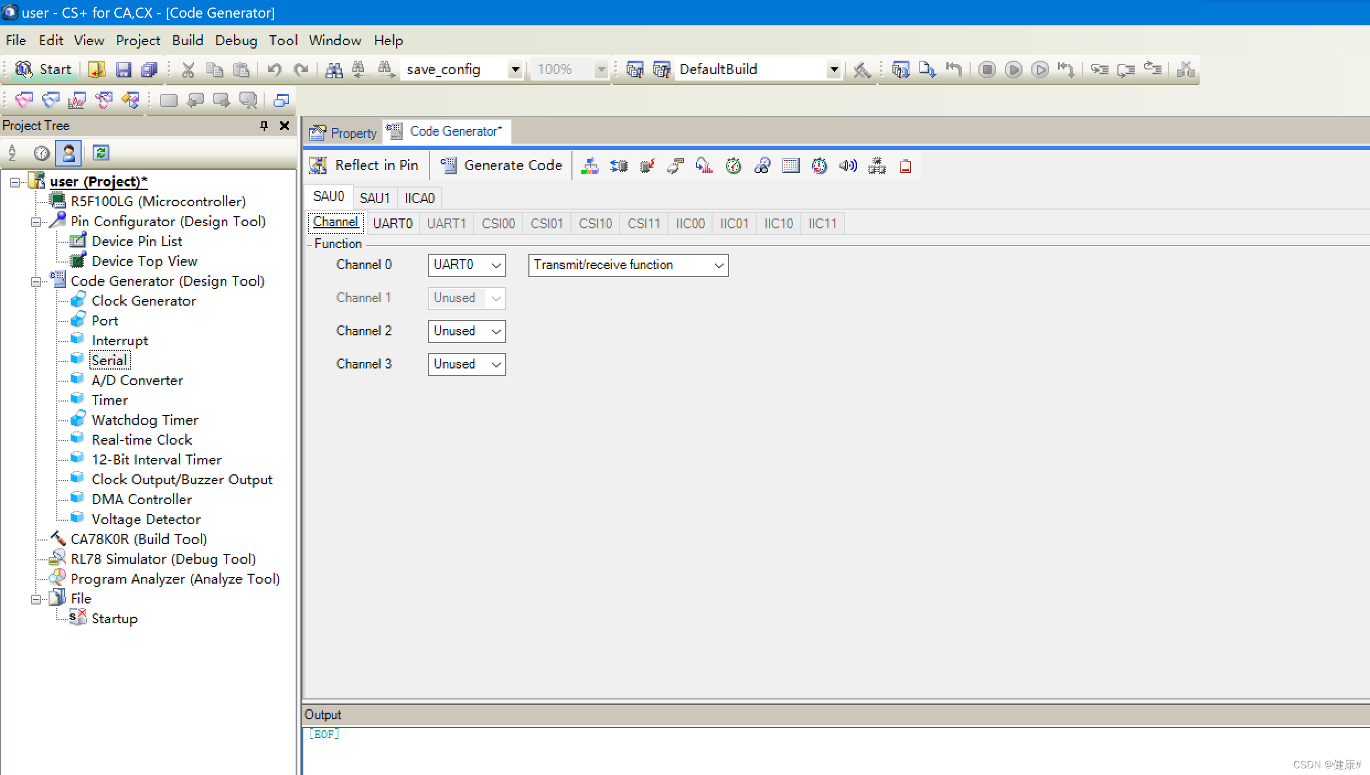Collapse the Code Generator (Design Tool) node
The width and height of the screenshot is (1370, 775).
point(36,281)
